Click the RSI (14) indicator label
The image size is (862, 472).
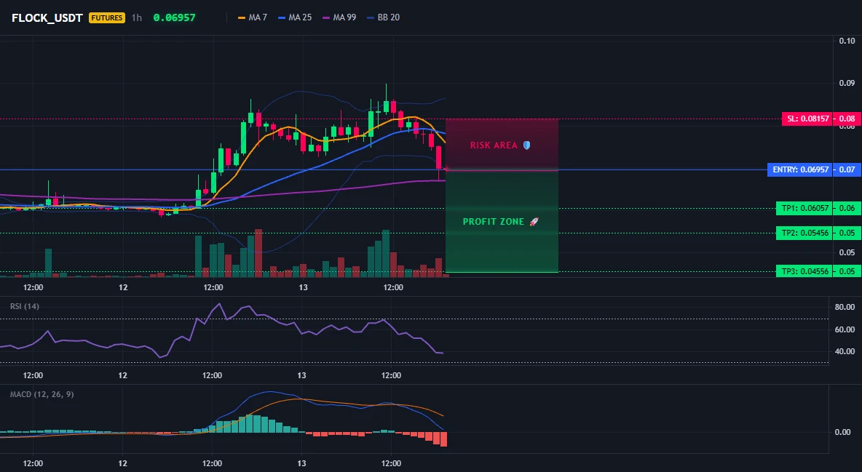25,306
